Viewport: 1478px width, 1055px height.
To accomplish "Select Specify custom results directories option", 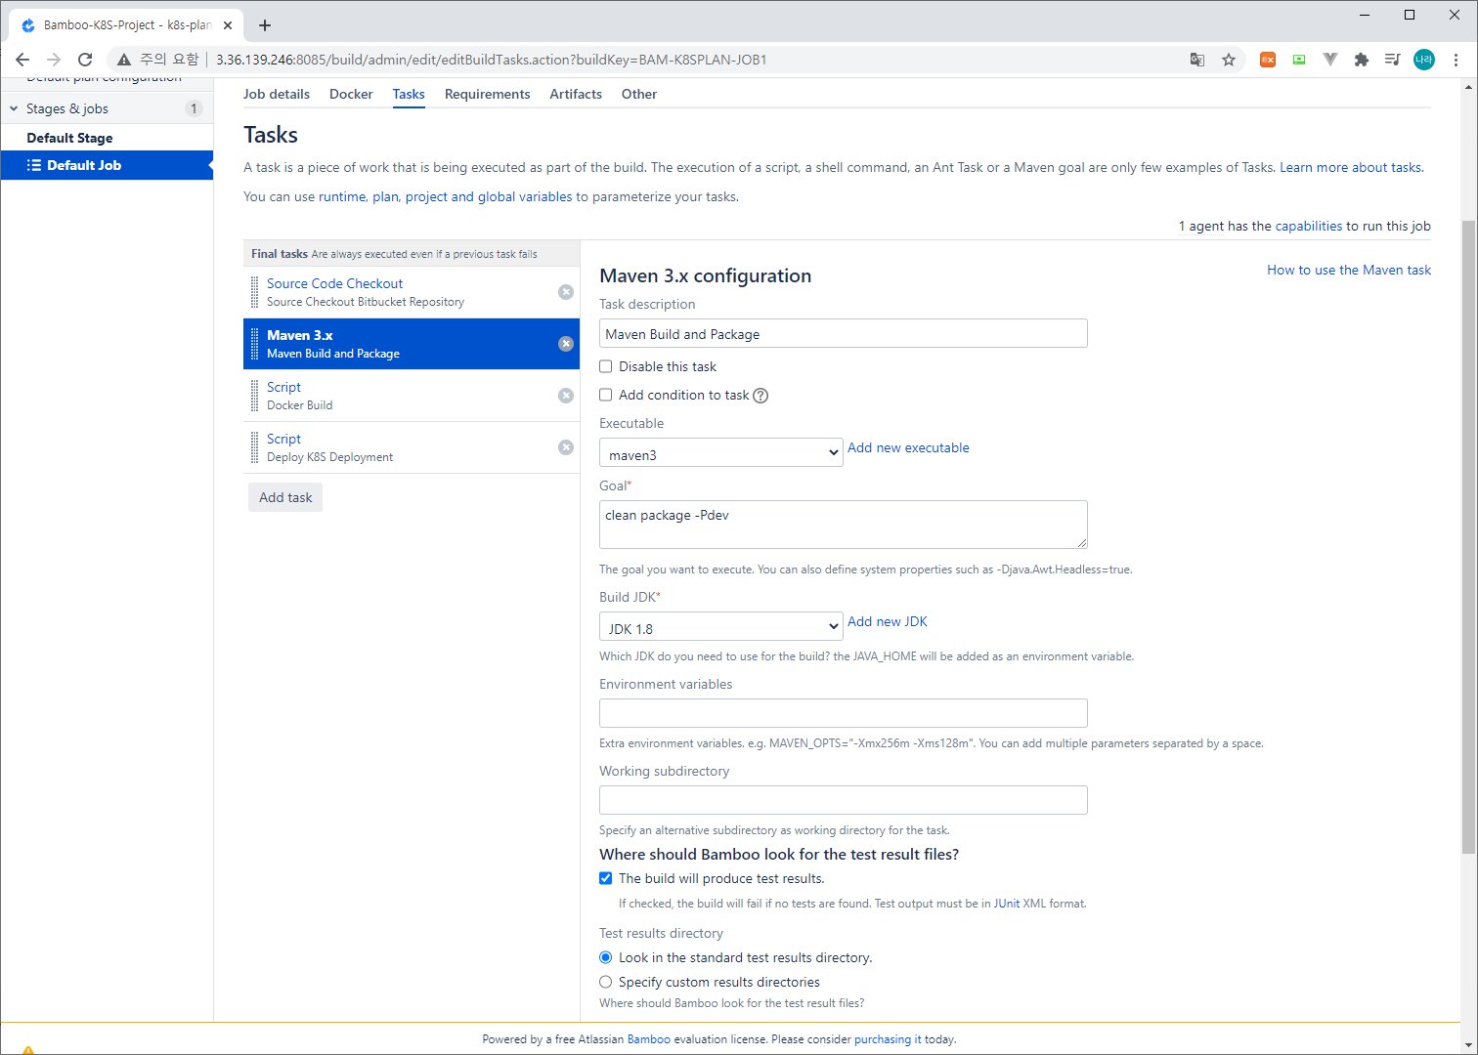I will point(606,982).
